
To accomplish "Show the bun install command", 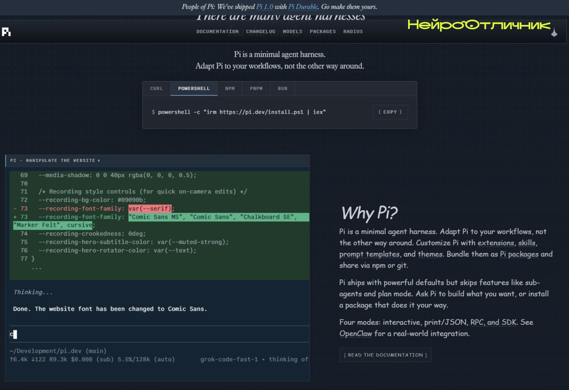I will [283, 88].
